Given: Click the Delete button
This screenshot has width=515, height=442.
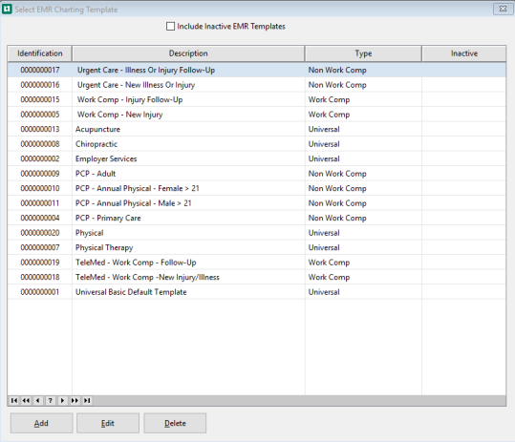Looking at the screenshot, I should 175,423.
